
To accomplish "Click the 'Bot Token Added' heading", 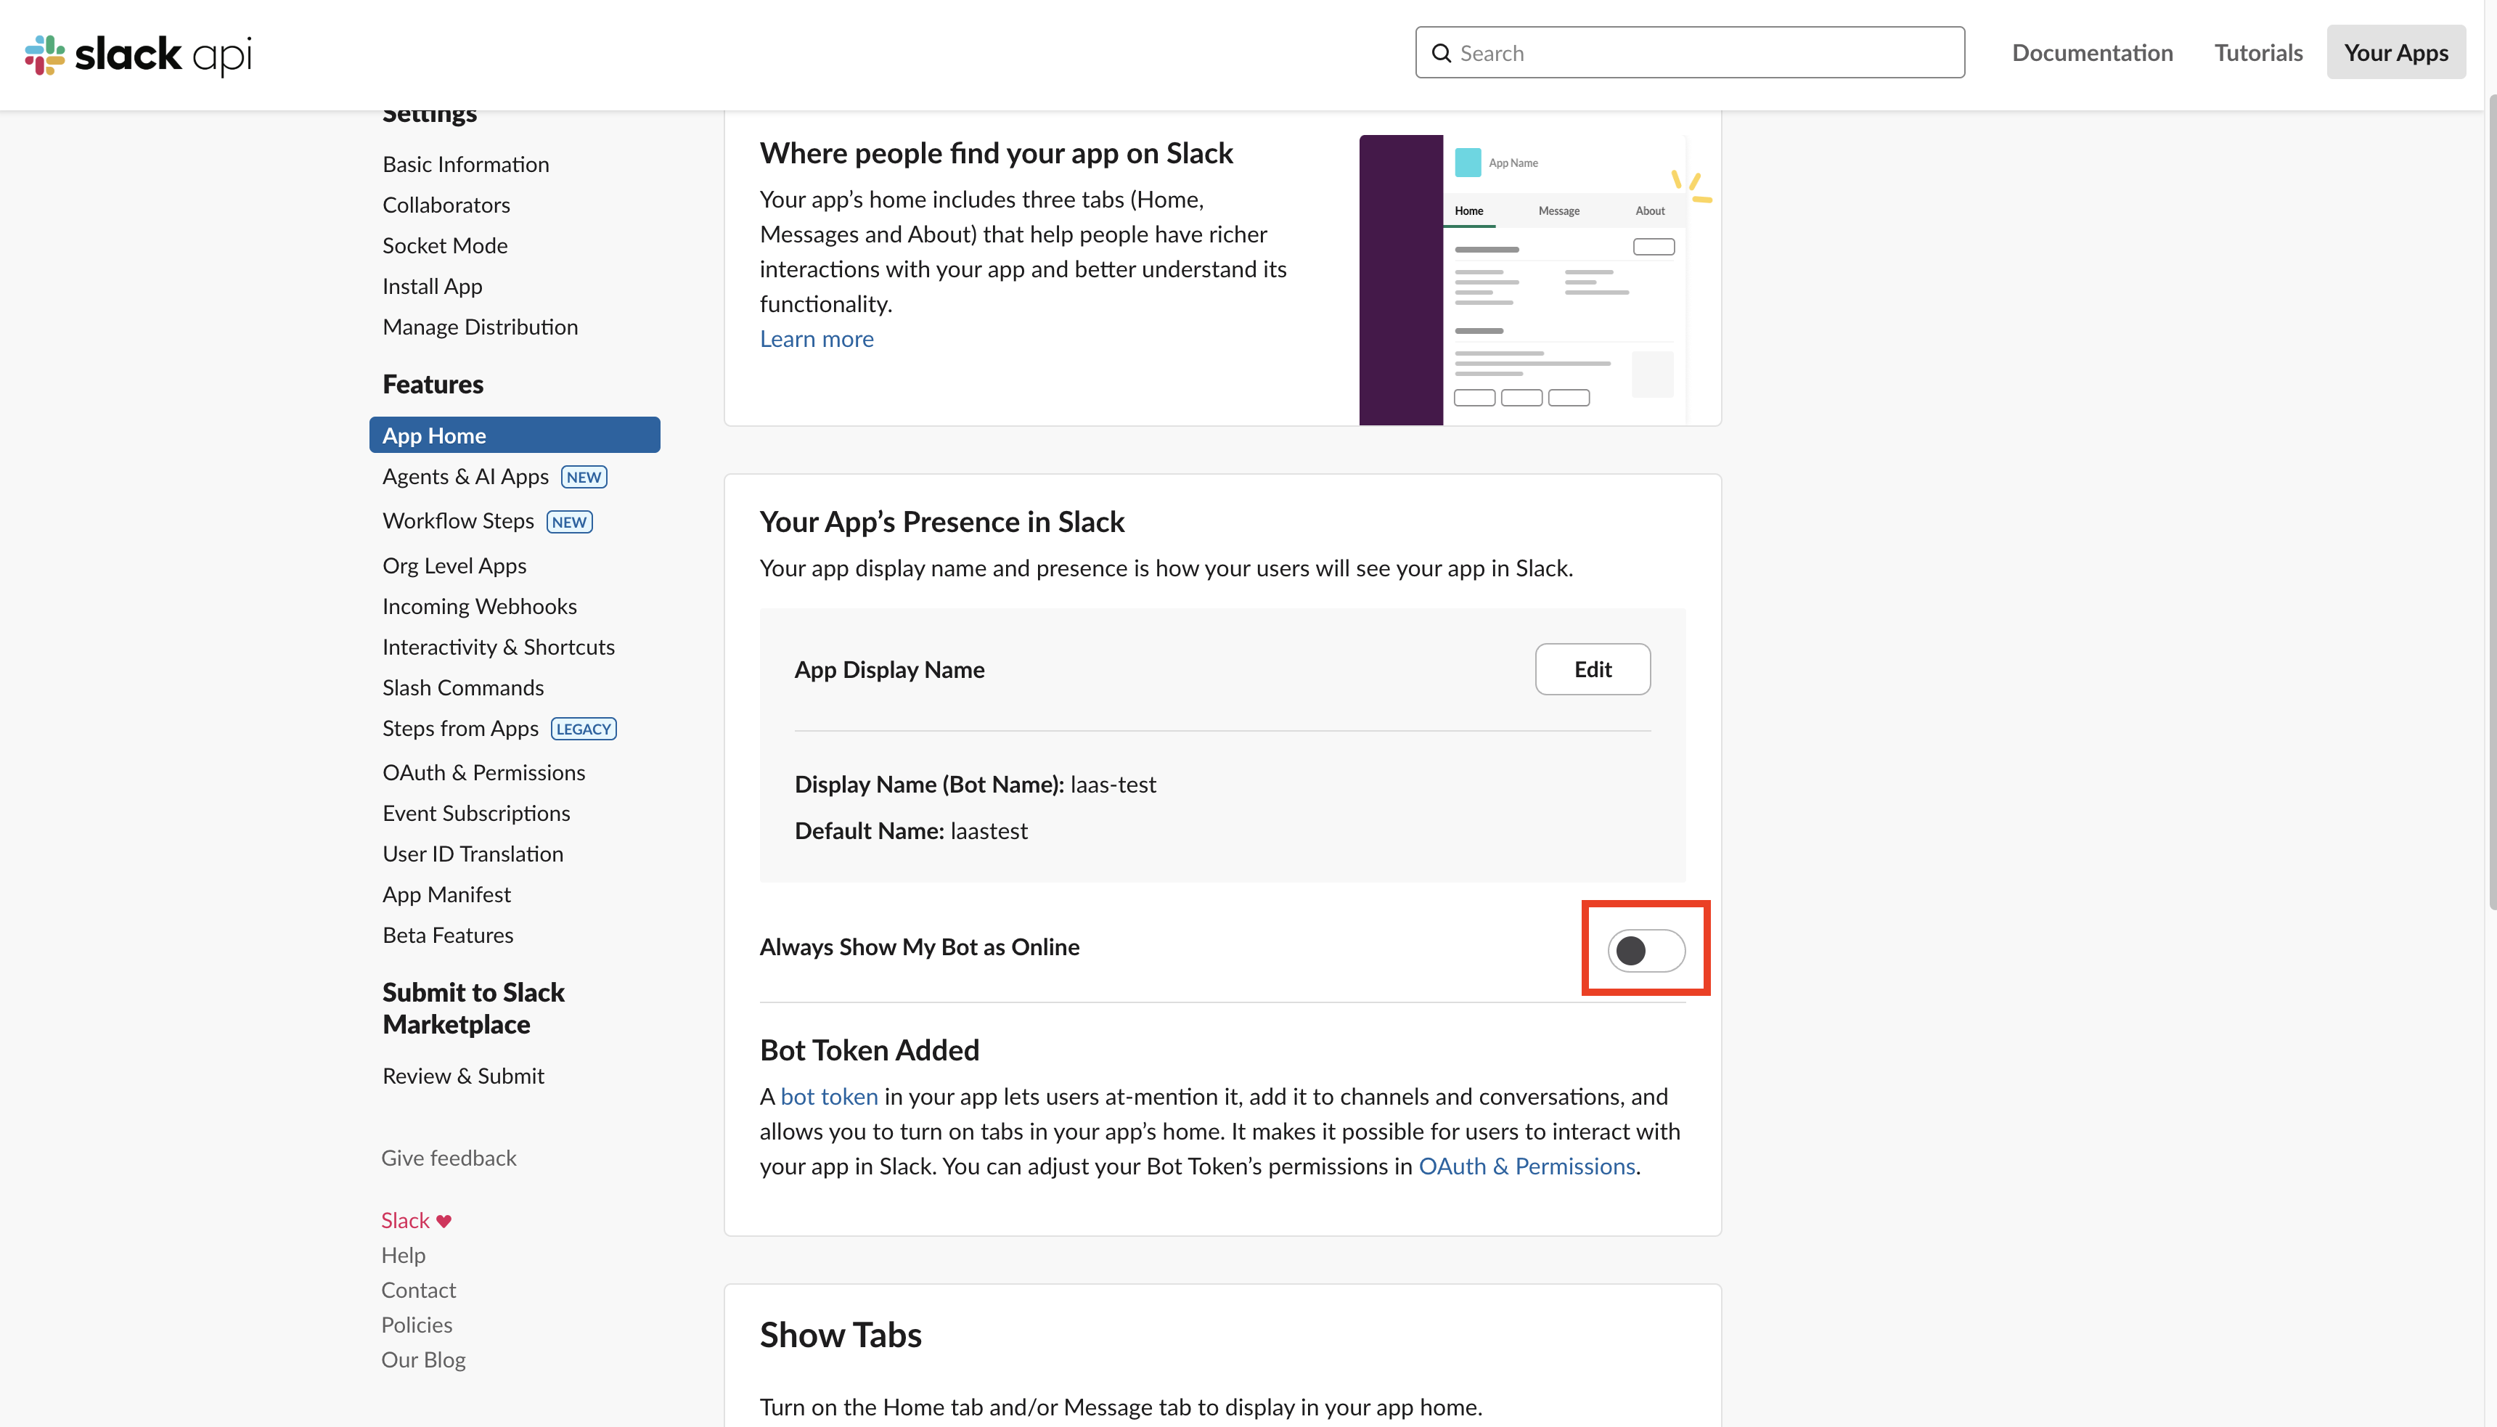I will click(x=870, y=1050).
